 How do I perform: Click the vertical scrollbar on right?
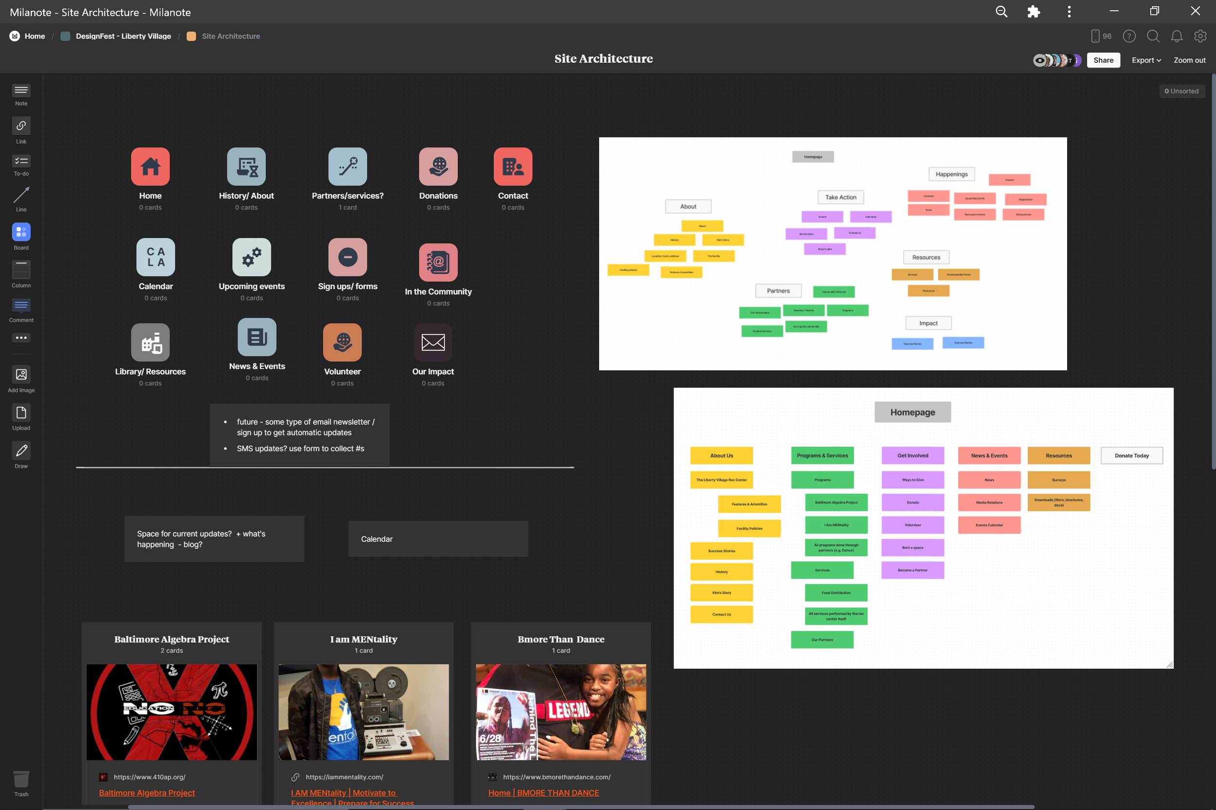click(x=1214, y=271)
